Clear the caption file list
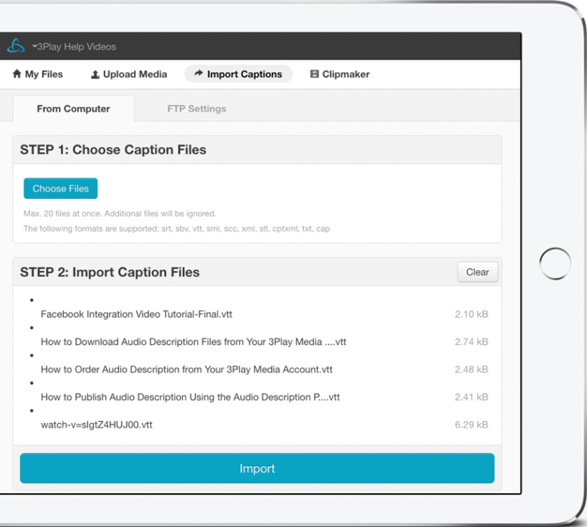 477,272
